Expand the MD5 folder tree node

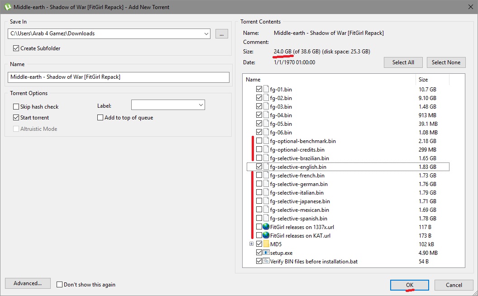coord(251,244)
